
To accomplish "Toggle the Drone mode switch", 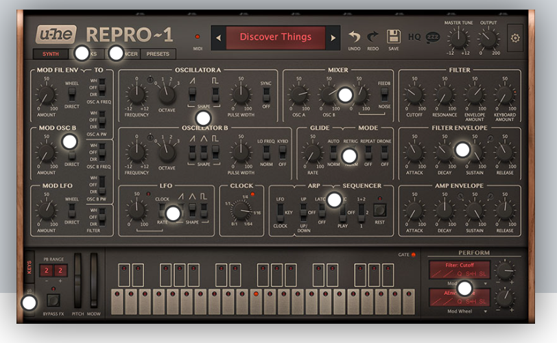I will pyautogui.click(x=385, y=154).
